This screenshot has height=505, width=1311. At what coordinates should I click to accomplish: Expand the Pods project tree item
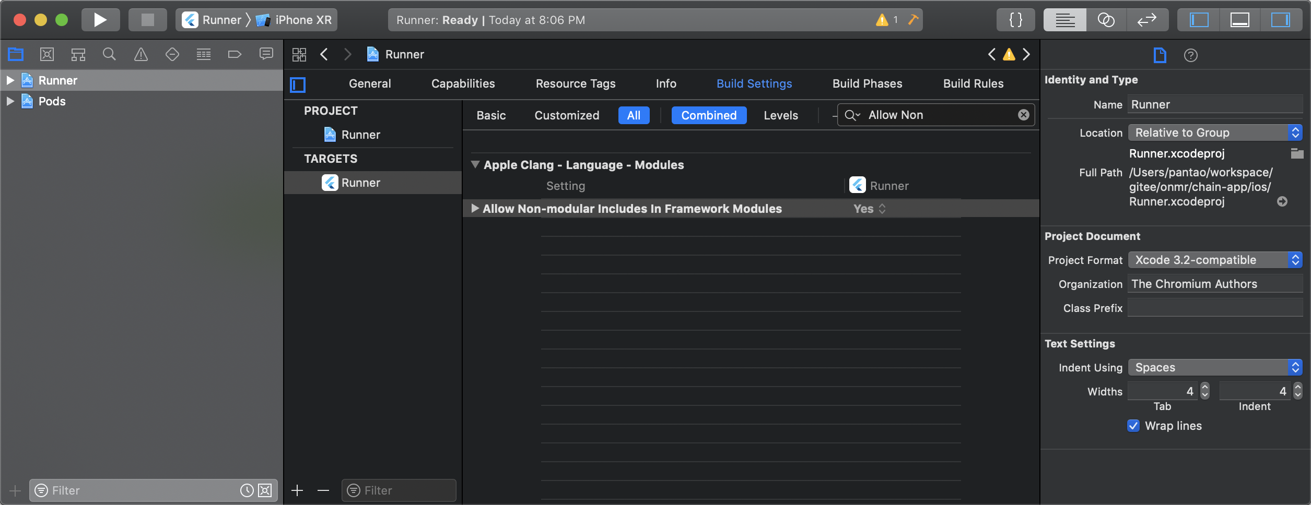pyautogui.click(x=10, y=101)
